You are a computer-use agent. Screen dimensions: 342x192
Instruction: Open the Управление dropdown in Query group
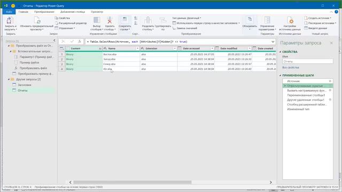(x=65, y=28)
